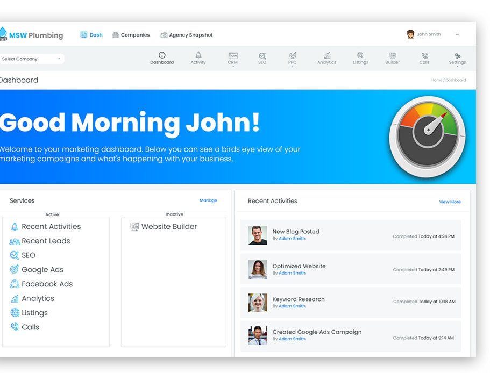
Task: Open the PPC target icon in toolbar
Action: tap(293, 55)
